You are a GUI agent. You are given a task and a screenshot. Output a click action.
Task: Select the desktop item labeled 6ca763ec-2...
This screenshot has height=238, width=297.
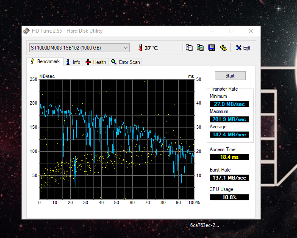(x=205, y=225)
